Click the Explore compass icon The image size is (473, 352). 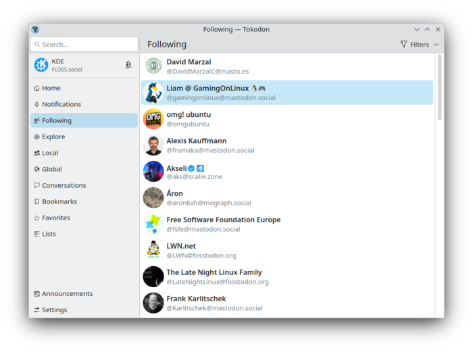[x=36, y=136]
